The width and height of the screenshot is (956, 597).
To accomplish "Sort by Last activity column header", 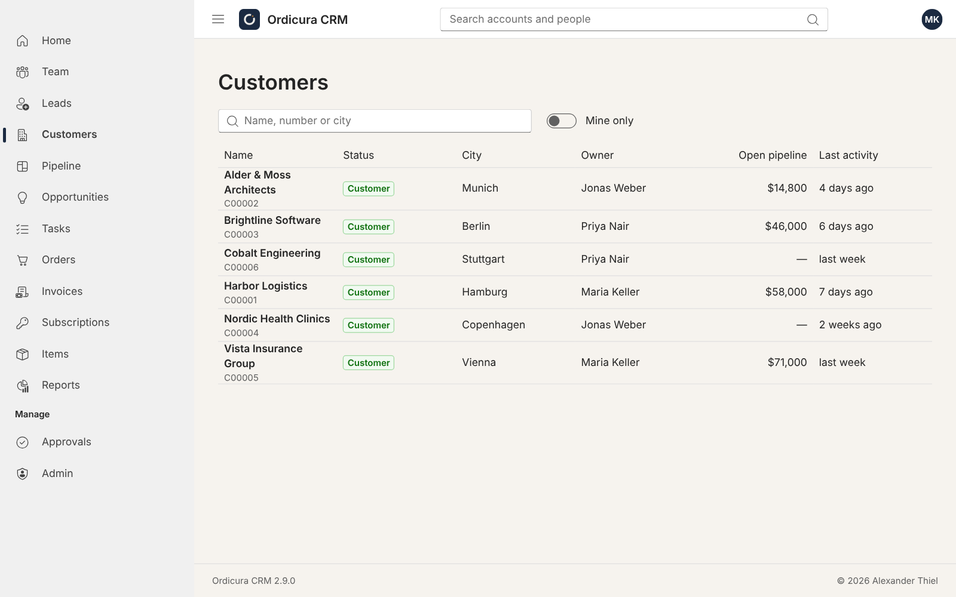I will click(848, 155).
